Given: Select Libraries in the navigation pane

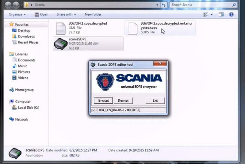Looking at the screenshot, I should tap(21, 54).
